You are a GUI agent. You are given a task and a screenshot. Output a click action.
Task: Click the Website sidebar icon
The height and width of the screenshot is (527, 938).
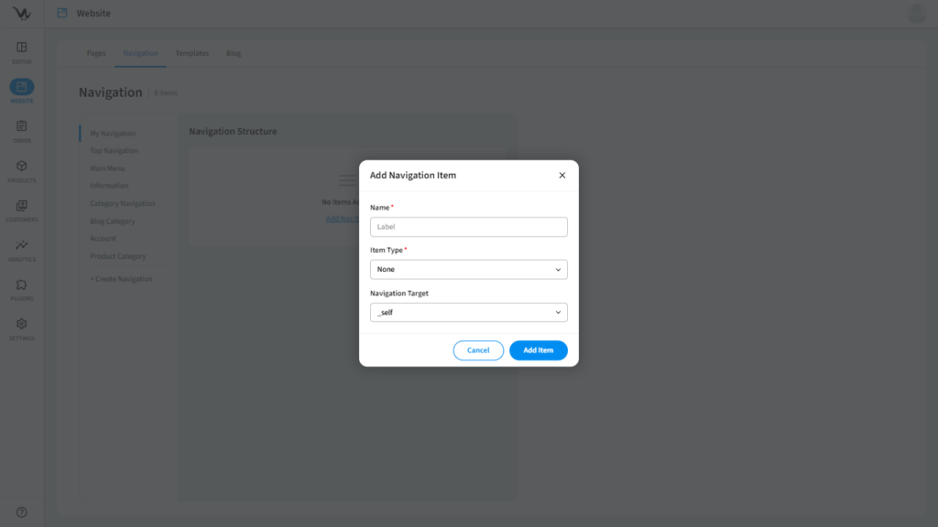tap(22, 88)
